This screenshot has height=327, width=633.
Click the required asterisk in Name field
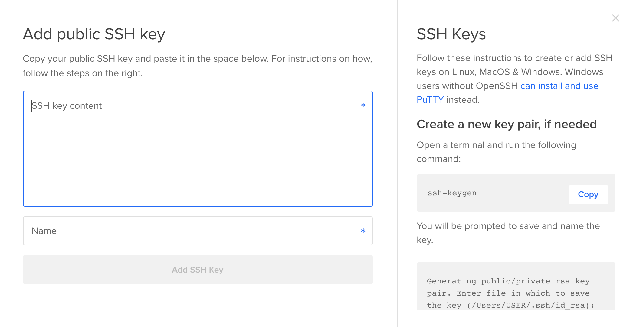click(x=363, y=231)
